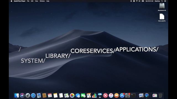Screen dimensions: 177x99
Task: Select Macintosh HD drive on desktop
Action: coord(162,7)
